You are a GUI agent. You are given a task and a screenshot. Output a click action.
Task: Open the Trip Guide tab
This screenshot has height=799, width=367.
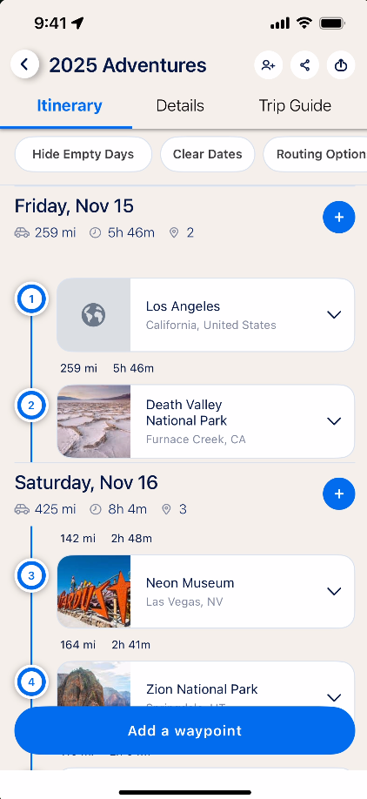click(x=295, y=106)
